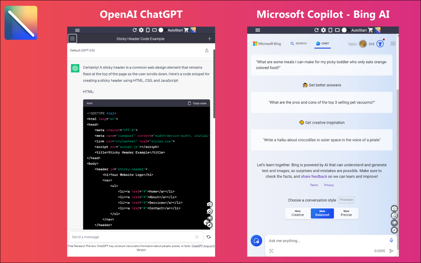The image size is (421, 263).
Task: Hide the Copilot panel with the eye toggle
Action: pos(394,223)
